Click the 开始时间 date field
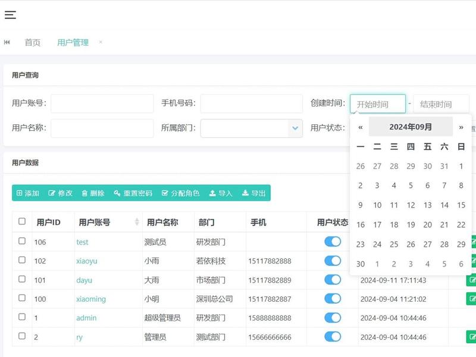This screenshot has height=357, width=476. coord(378,104)
